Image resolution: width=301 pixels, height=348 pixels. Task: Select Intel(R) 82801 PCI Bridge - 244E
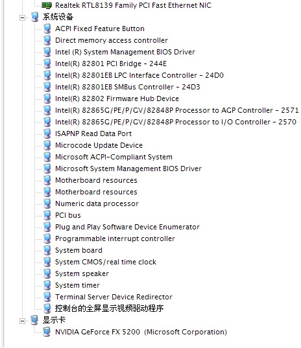point(111,64)
